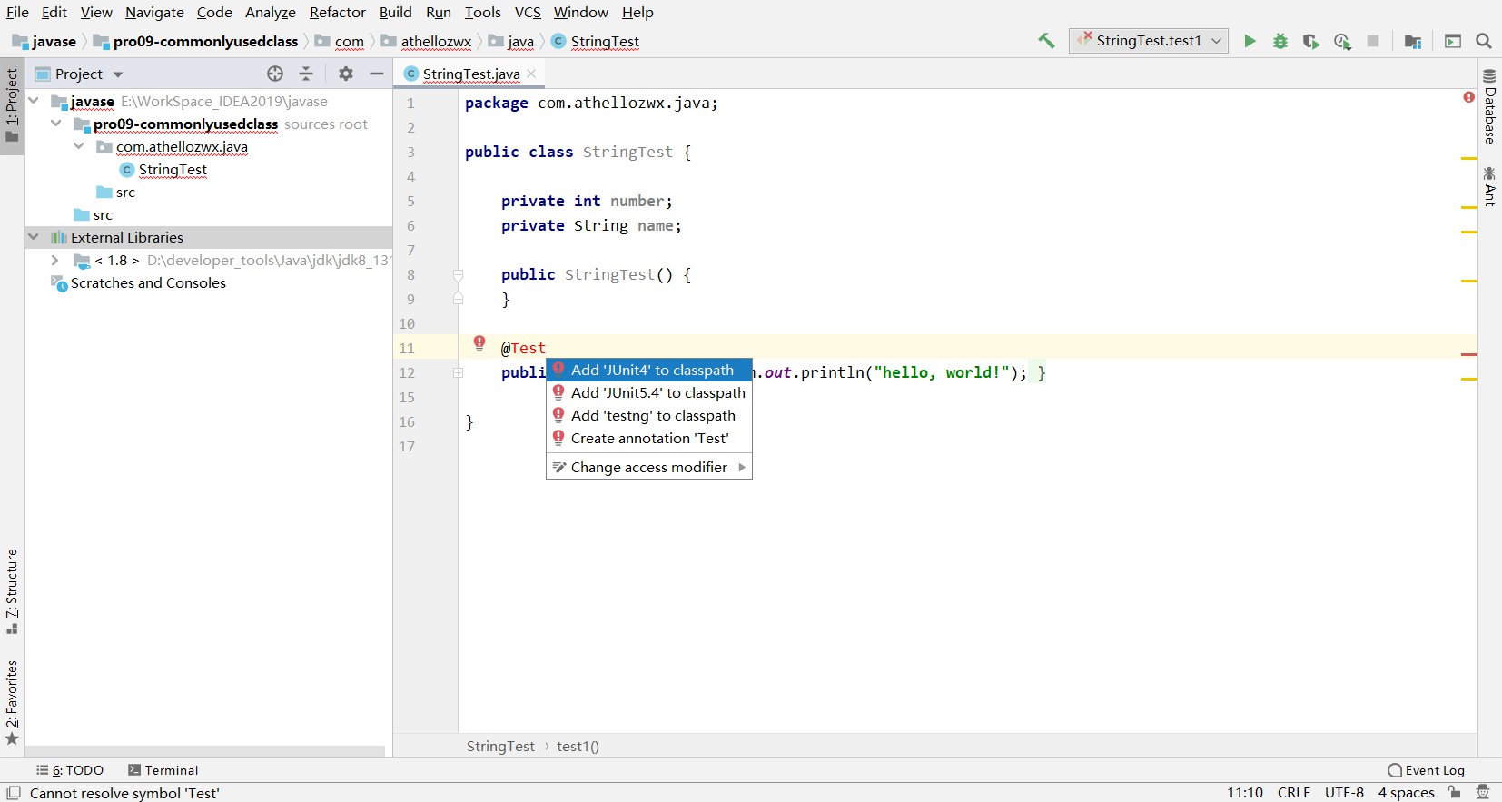Select Add 'JUnit4' to classpath
The width and height of the screenshot is (1502, 802).
[x=649, y=370]
